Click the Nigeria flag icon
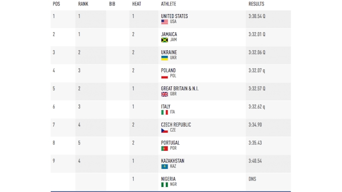 (x=164, y=184)
